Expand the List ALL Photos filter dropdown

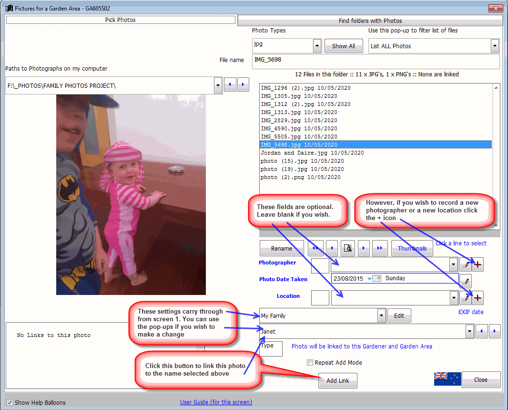(x=495, y=46)
